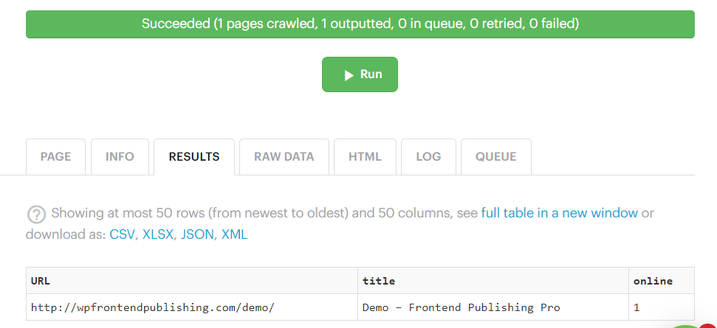The height and width of the screenshot is (328, 717).
Task: View the LOG tab
Action: [x=428, y=157]
